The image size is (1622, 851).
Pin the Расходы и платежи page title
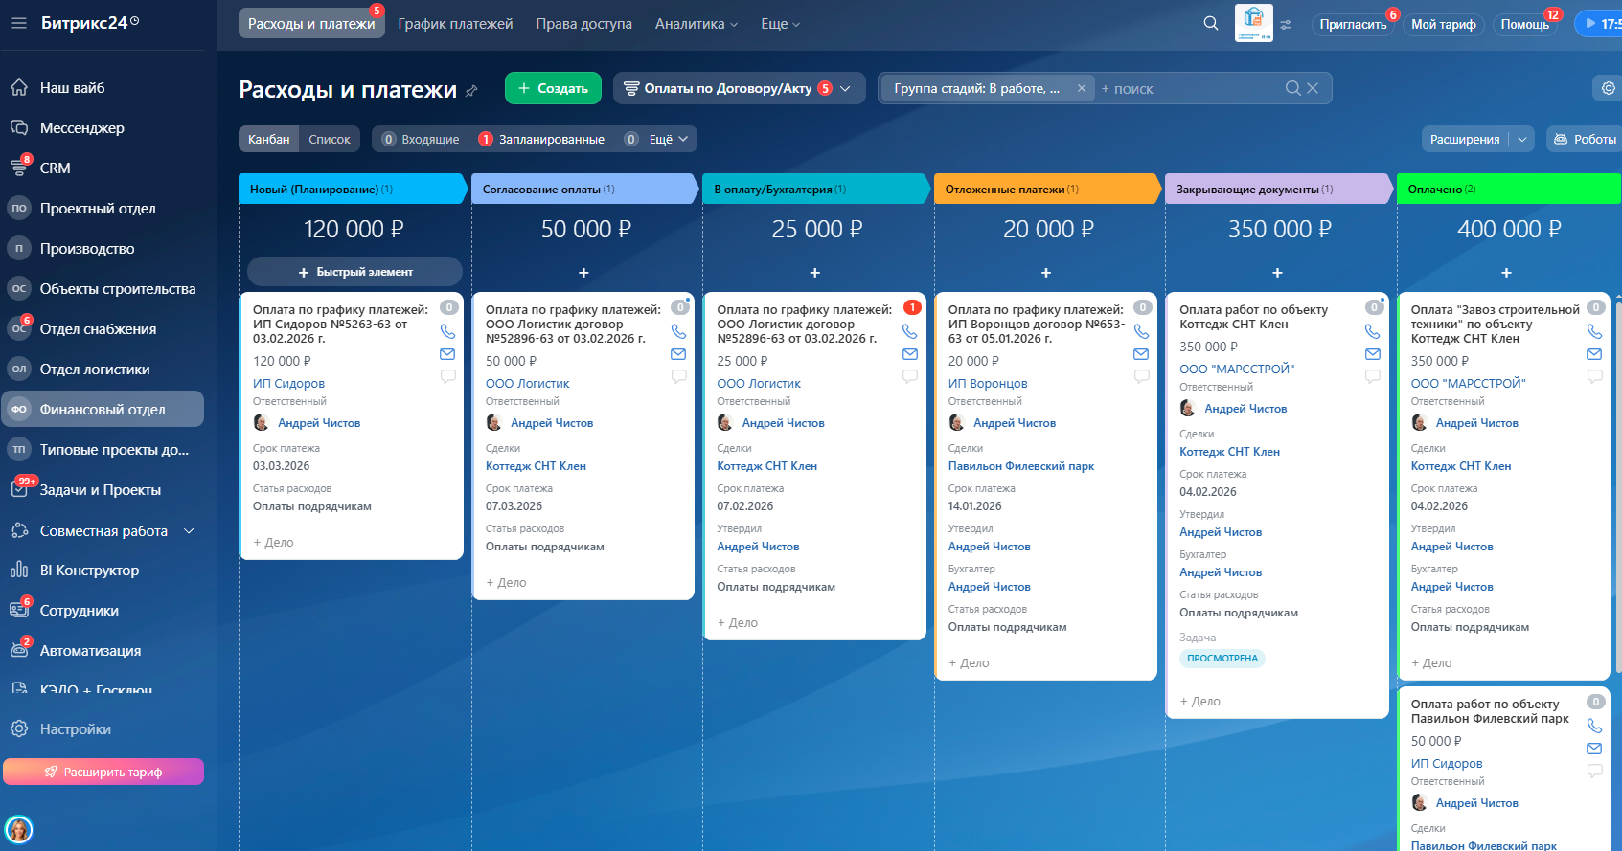point(471,91)
